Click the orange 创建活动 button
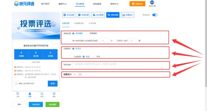 click(137, 4)
